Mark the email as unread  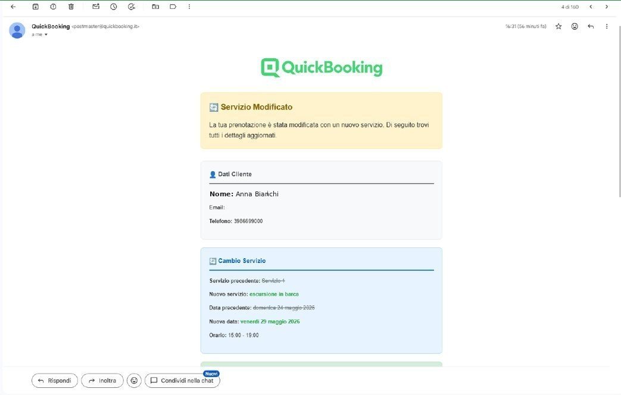96,7
